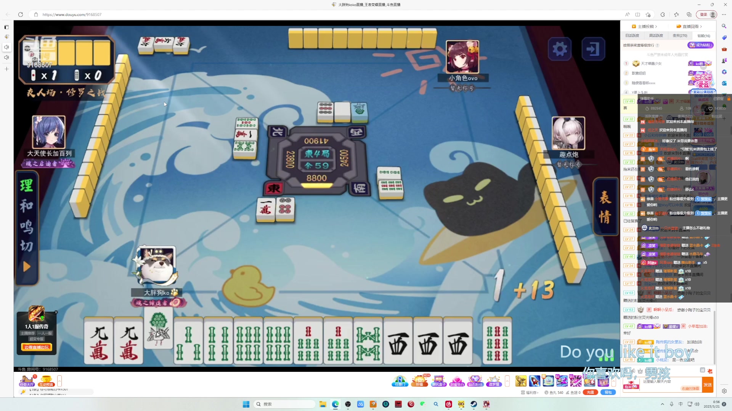Toggle the 理 auto-sort button
This screenshot has width=732, height=411.
tap(27, 186)
